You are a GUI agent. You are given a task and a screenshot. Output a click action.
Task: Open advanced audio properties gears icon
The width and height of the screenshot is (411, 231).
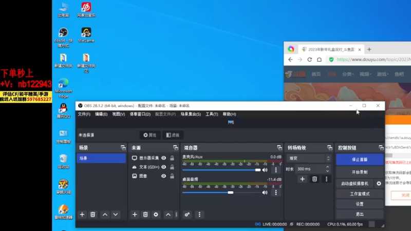pos(187,215)
